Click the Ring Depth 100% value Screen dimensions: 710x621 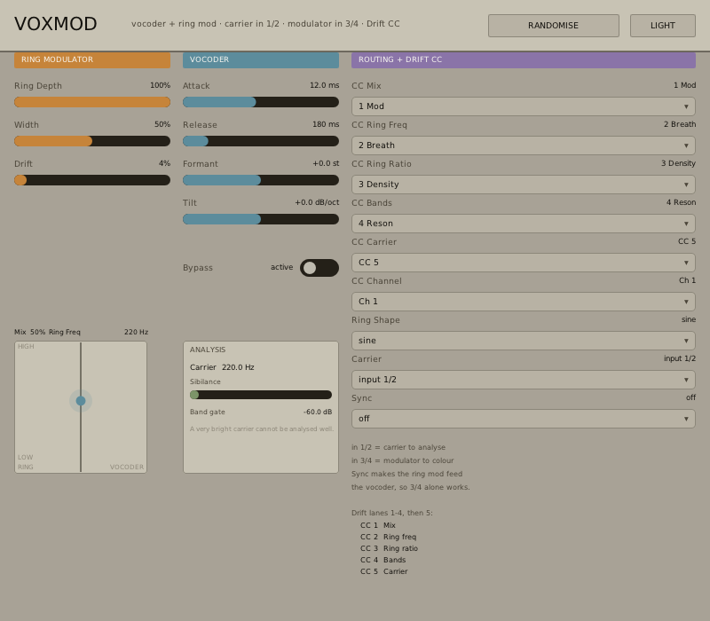pos(160,85)
